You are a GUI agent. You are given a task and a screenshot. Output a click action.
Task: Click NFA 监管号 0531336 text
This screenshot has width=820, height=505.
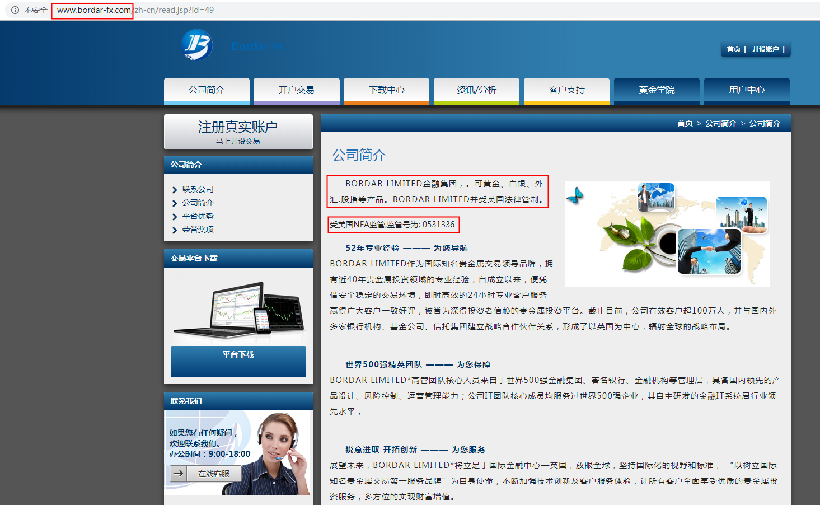click(392, 225)
